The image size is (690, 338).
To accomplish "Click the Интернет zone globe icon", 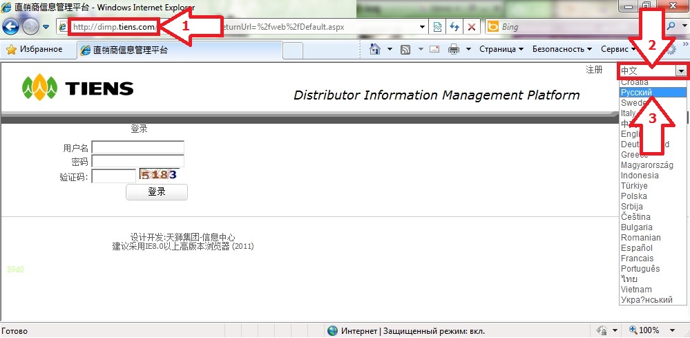I will click(x=333, y=330).
